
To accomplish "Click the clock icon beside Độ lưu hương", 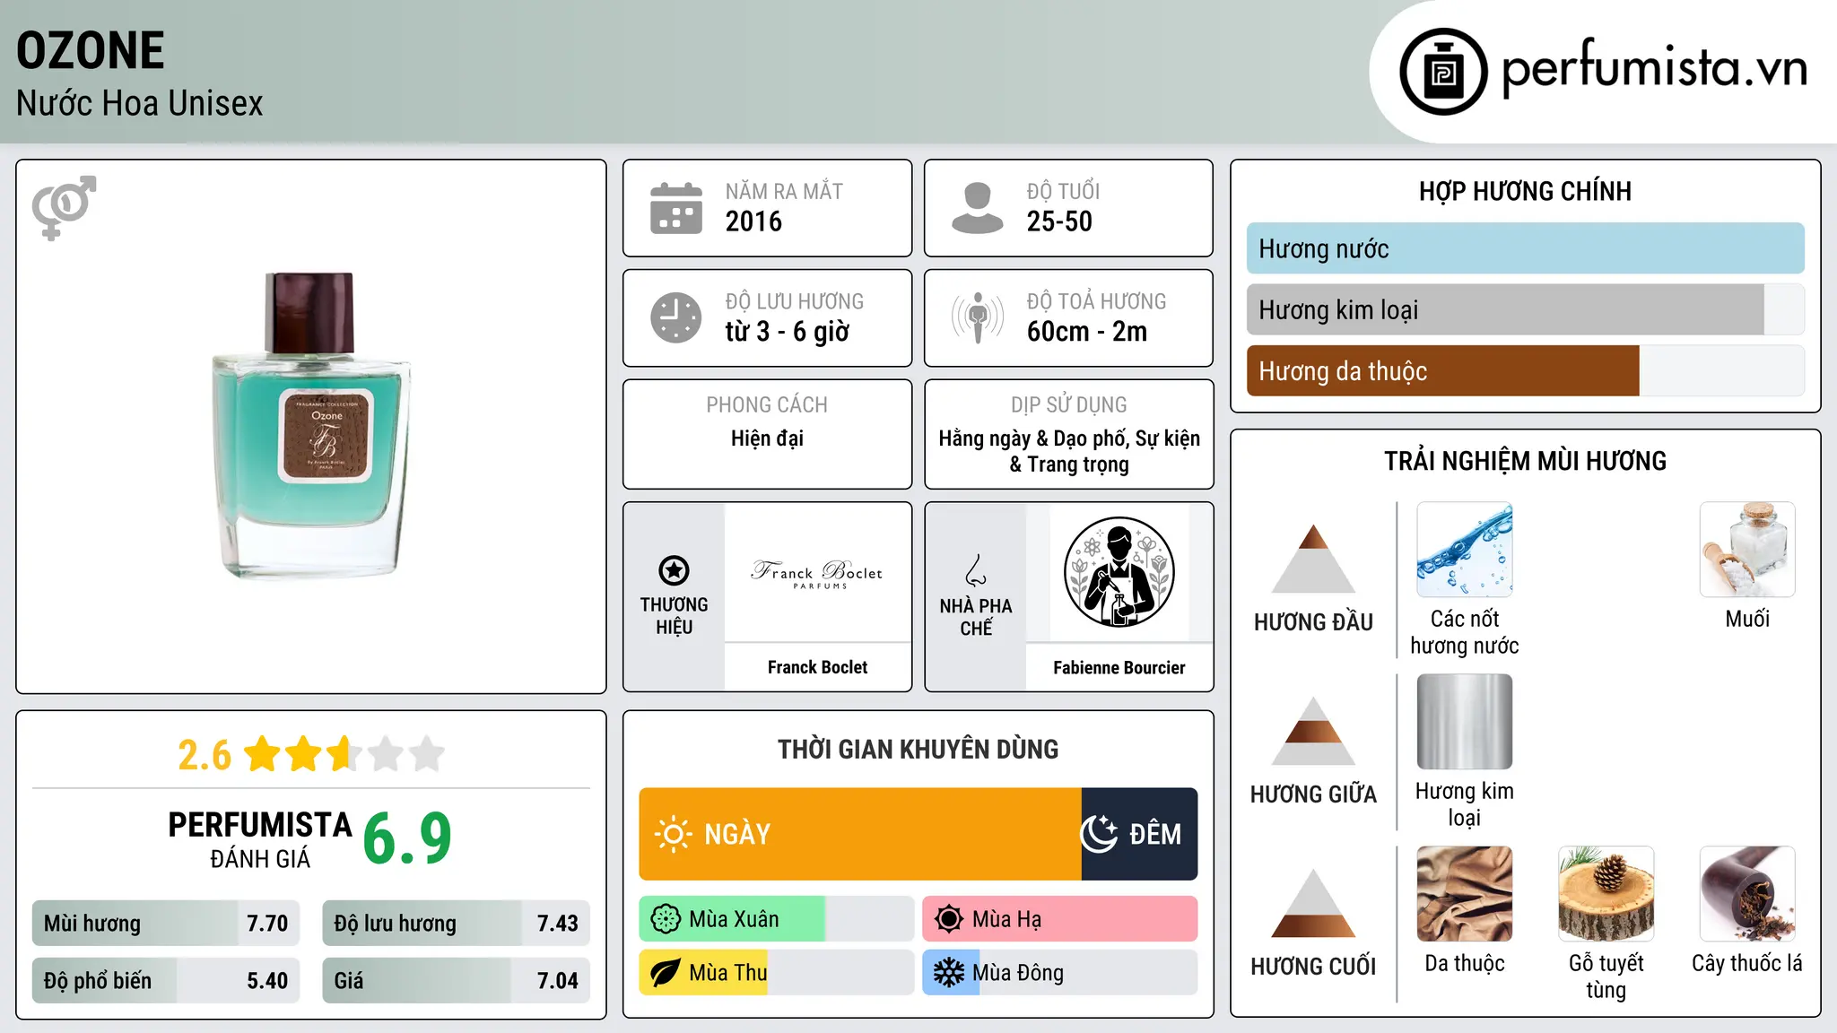I will tap(676, 317).
